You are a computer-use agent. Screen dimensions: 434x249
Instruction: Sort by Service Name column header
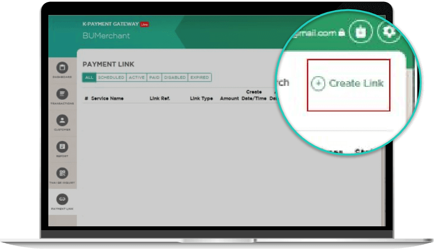(107, 98)
